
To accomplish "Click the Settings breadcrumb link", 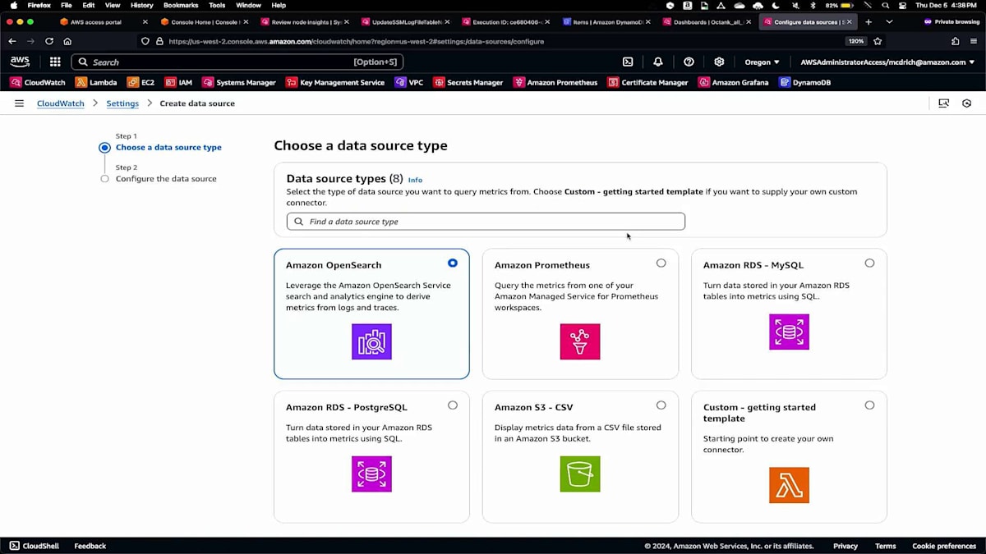I will pos(122,103).
